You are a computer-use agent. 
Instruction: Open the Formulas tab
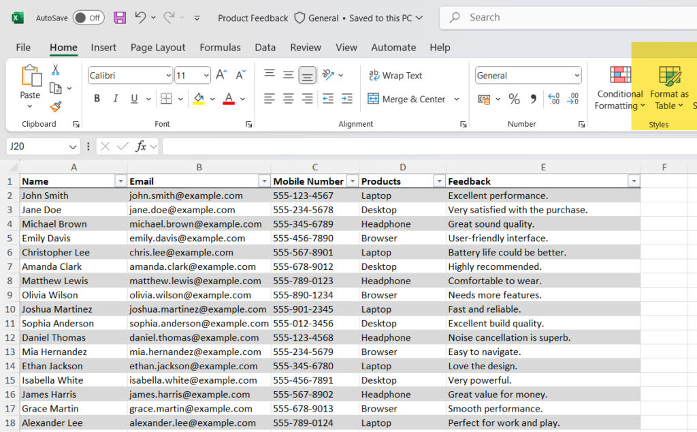pyautogui.click(x=220, y=48)
